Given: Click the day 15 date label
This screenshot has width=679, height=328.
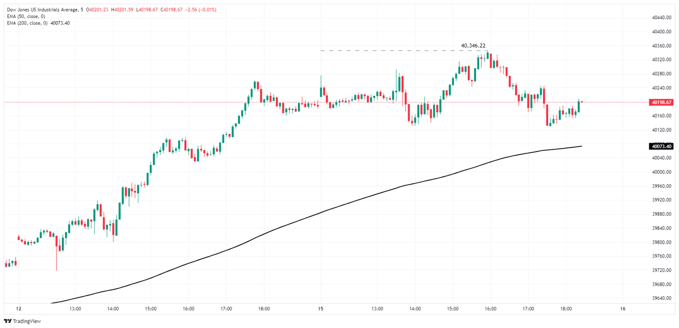Looking at the screenshot, I should pyautogui.click(x=320, y=309).
